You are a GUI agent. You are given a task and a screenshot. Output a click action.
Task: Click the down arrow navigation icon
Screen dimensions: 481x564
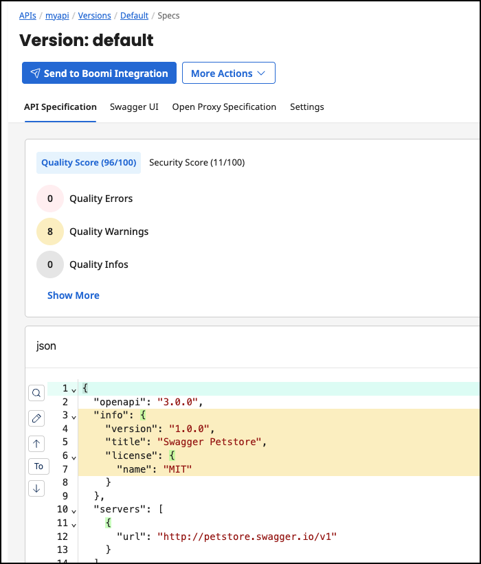point(37,488)
